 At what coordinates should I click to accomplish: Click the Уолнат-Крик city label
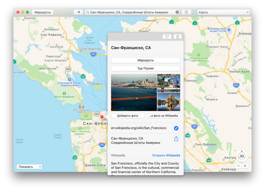coord(239,72)
